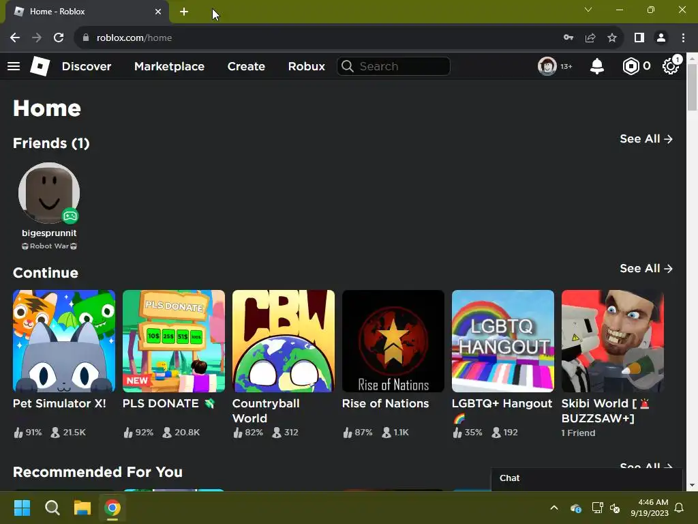Viewport: 698px width, 524px height.
Task: Expand the Chat panel
Action: pos(587,479)
